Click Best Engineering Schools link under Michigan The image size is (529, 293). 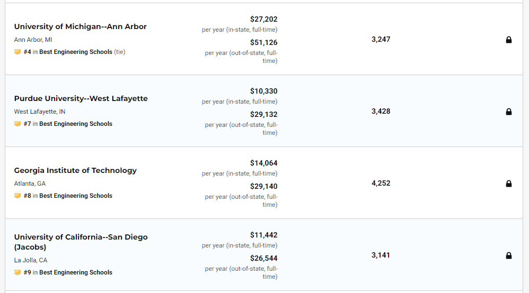tap(76, 52)
